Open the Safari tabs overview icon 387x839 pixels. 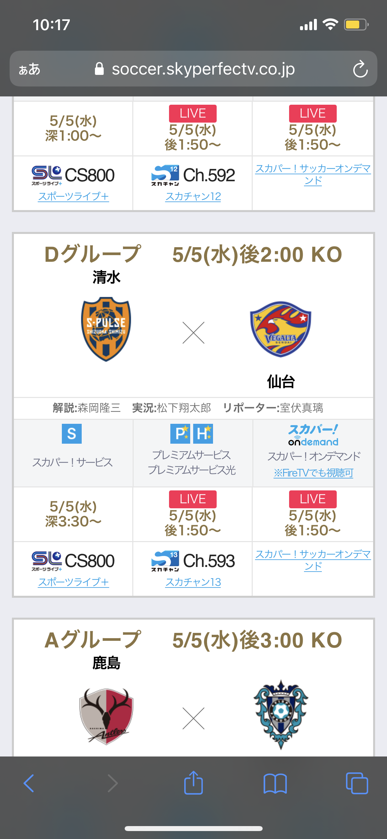[x=357, y=783]
